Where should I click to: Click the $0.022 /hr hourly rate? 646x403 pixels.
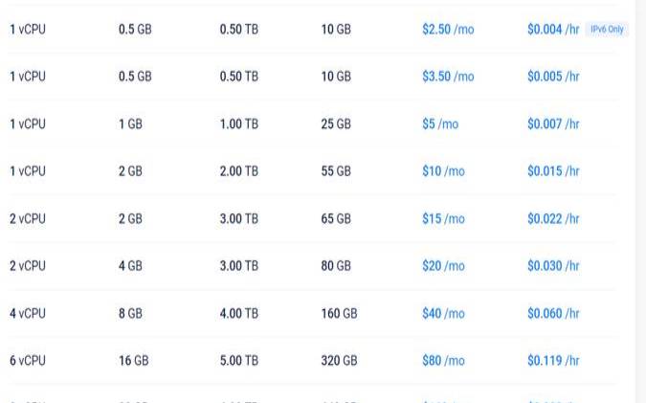553,218
